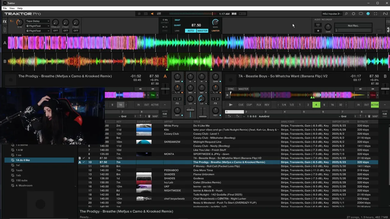Open layout dropdown HDJ Inpulse
This screenshot has width=390, height=219.
click(332, 14)
